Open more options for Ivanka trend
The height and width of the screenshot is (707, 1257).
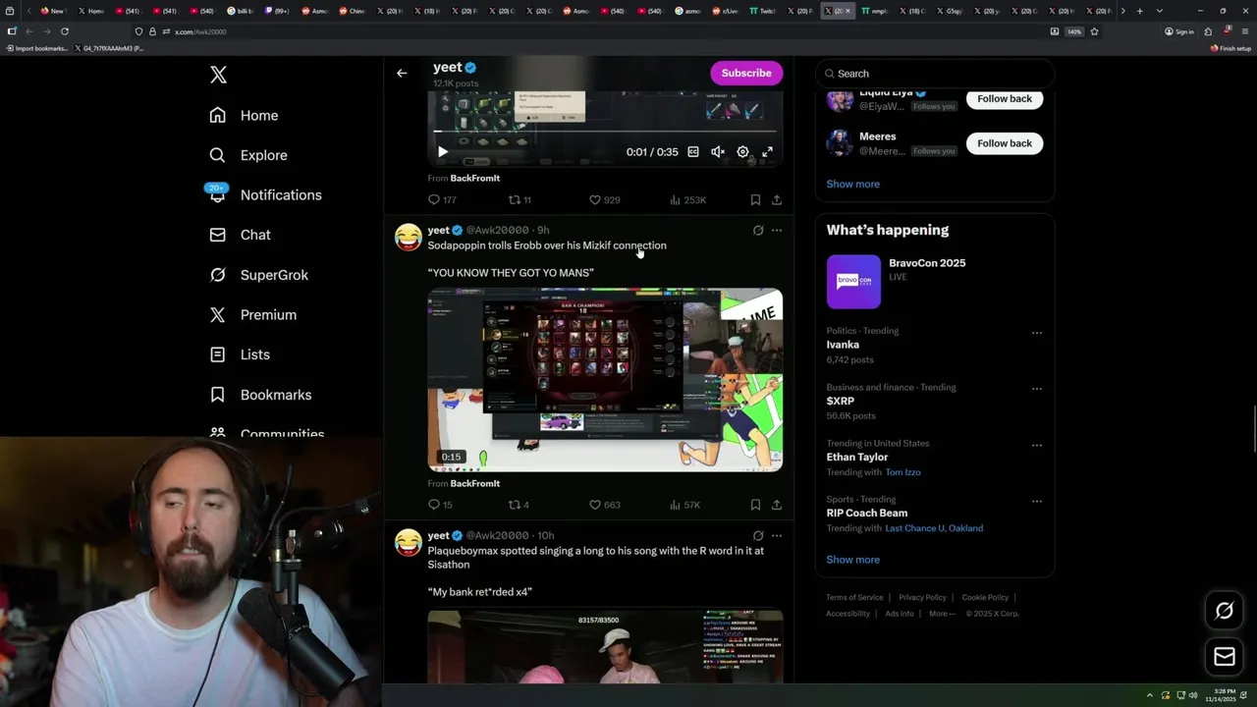[x=1036, y=333]
